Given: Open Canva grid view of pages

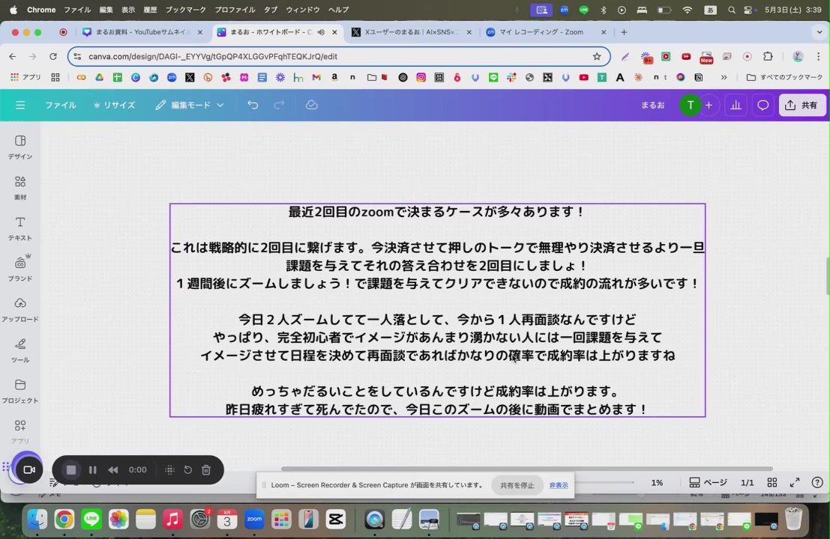Looking at the screenshot, I should [772, 482].
